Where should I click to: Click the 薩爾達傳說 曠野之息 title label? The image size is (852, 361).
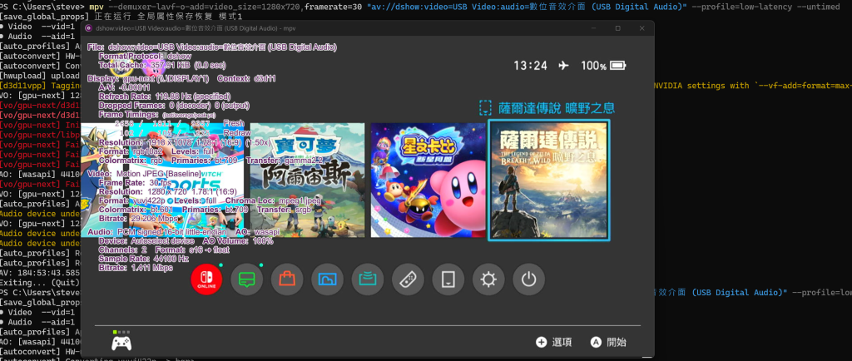tap(557, 108)
